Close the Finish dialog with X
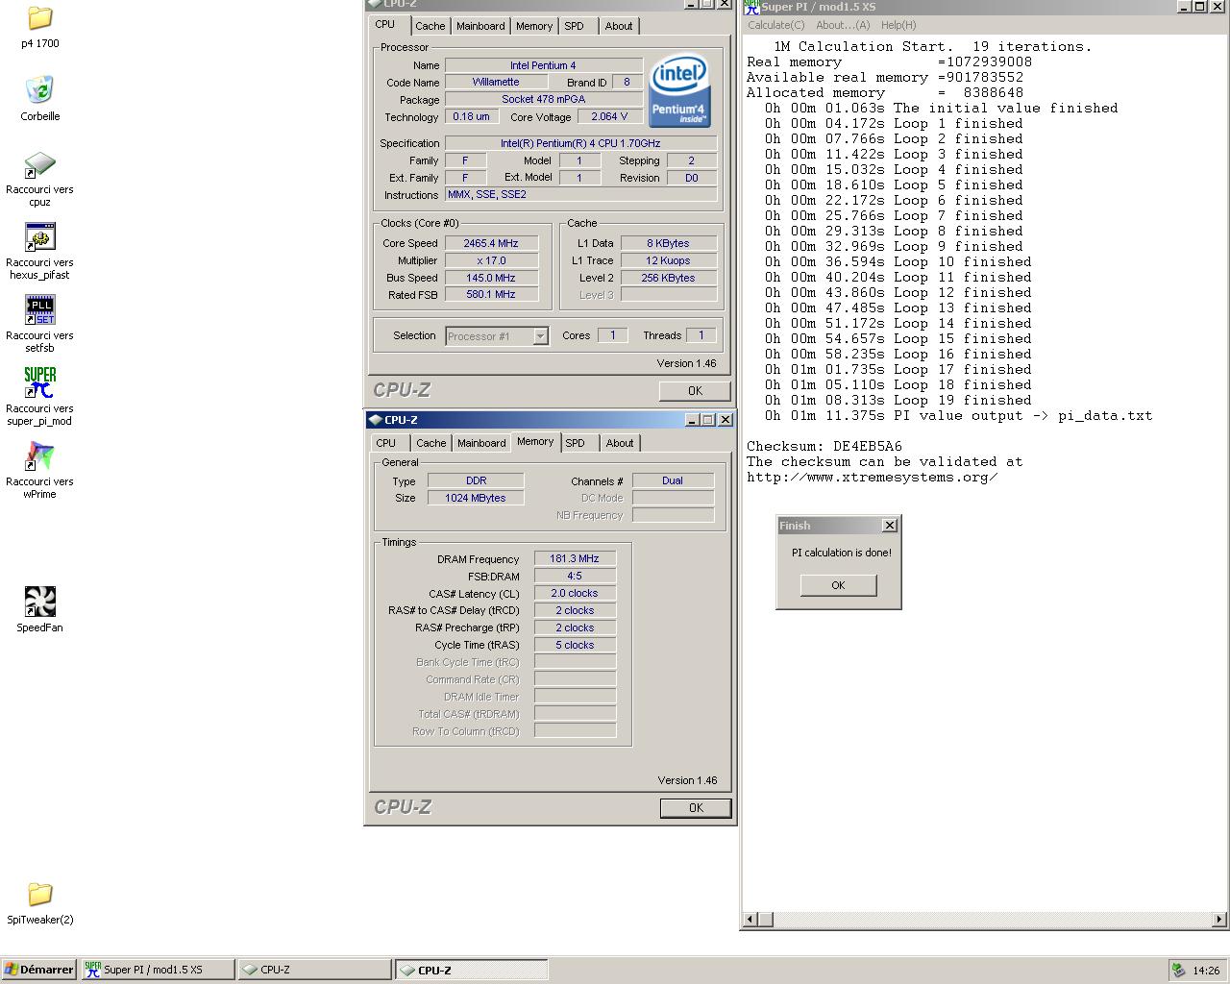 tap(890, 526)
